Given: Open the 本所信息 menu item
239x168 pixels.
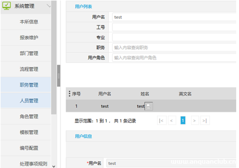Looking at the screenshot, I should tap(29, 22).
